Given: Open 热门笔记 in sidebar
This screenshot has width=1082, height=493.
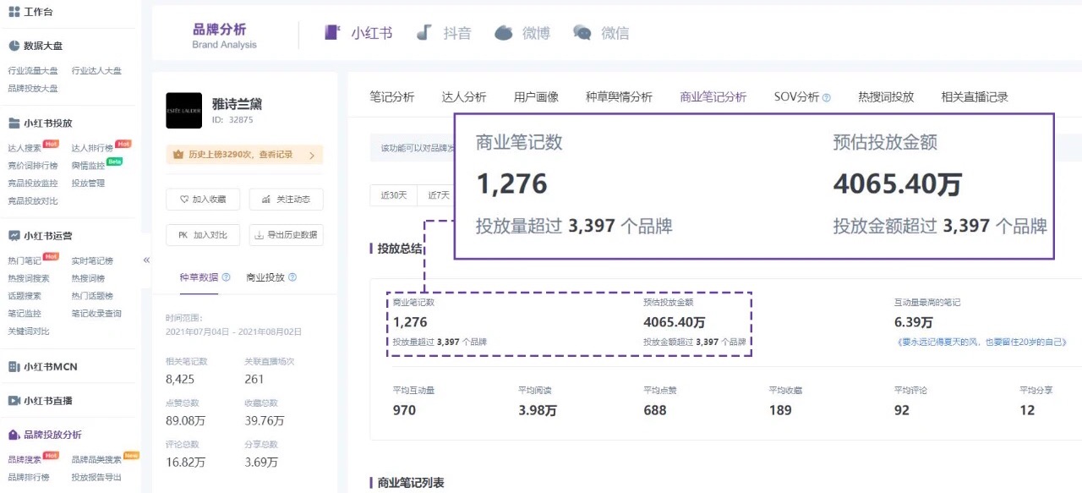Looking at the screenshot, I should [x=25, y=260].
